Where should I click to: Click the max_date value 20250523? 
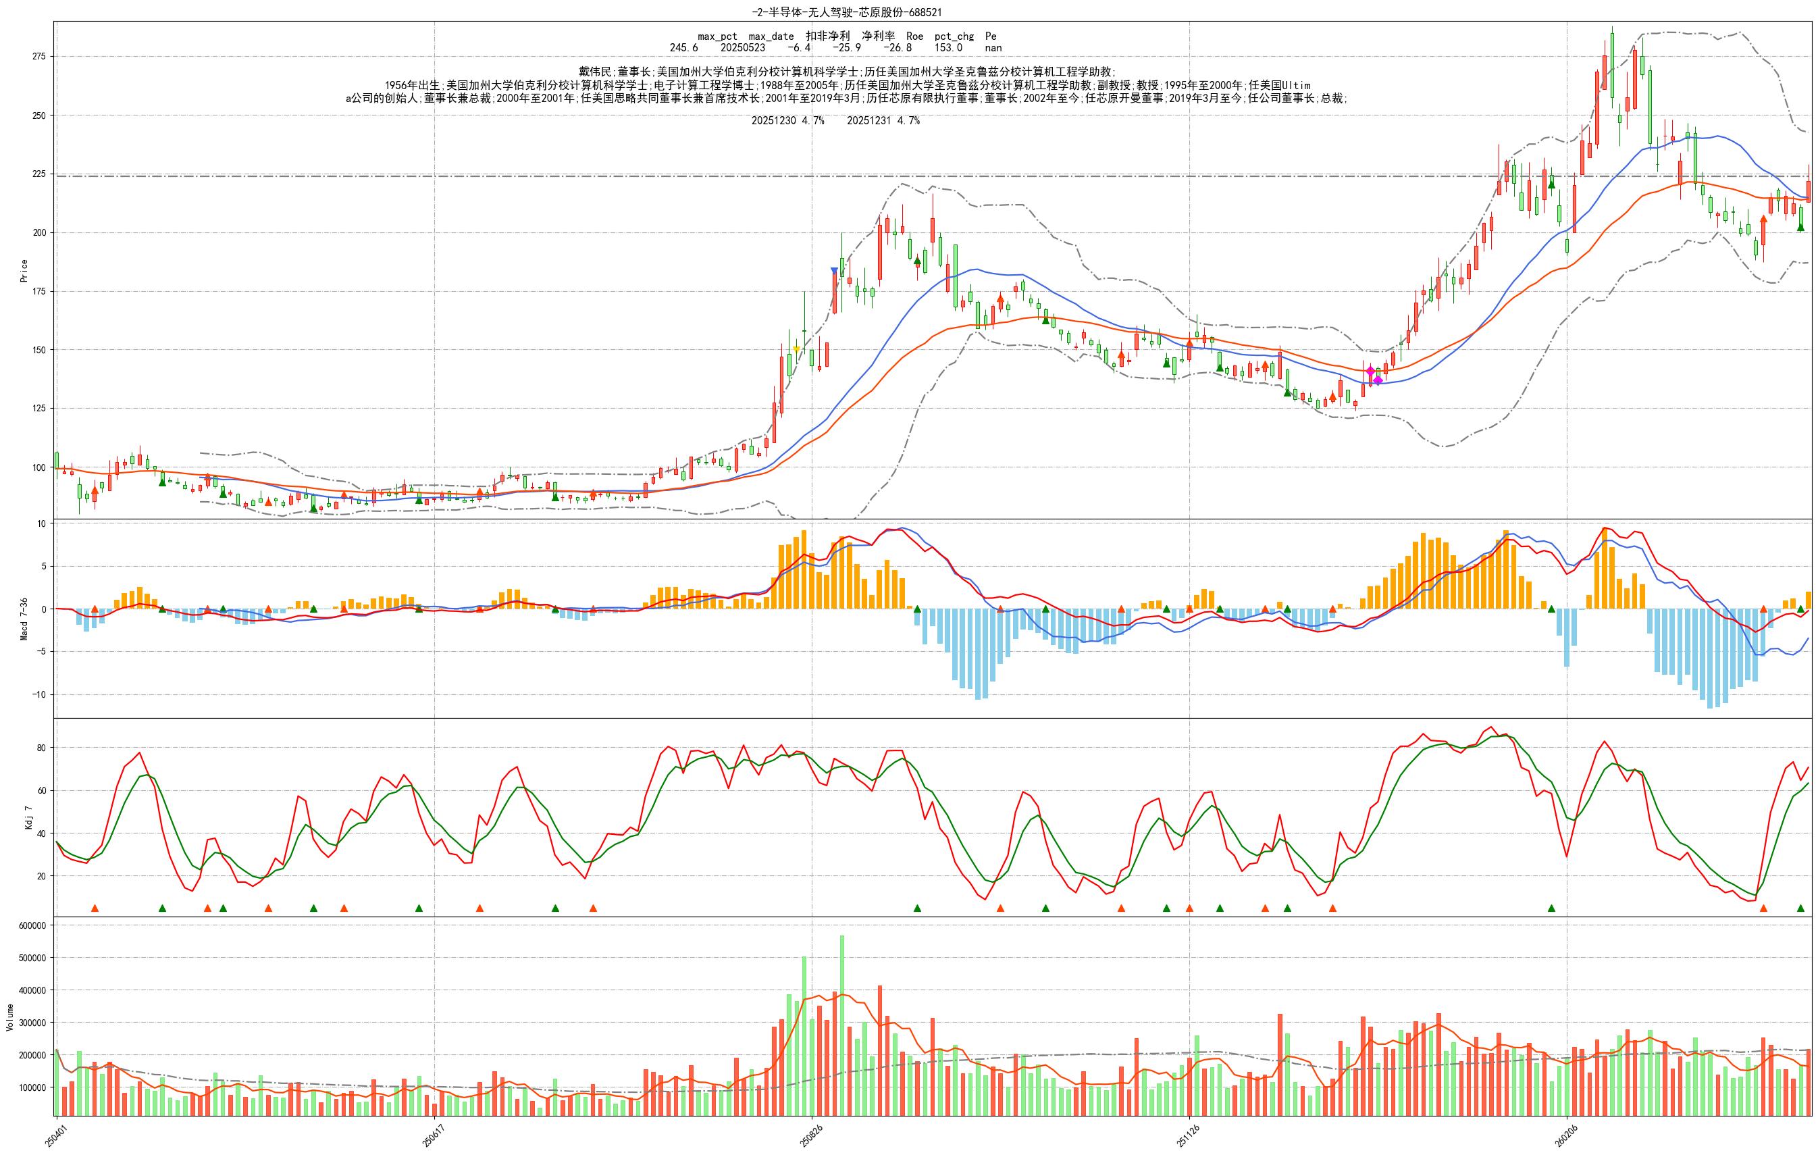pyautogui.click(x=742, y=47)
